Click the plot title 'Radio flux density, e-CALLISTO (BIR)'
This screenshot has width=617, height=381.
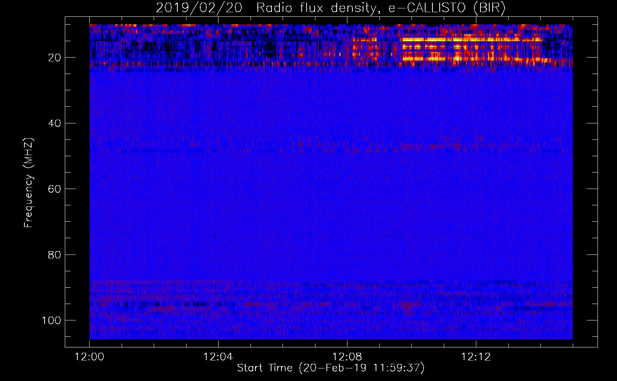[x=381, y=8]
